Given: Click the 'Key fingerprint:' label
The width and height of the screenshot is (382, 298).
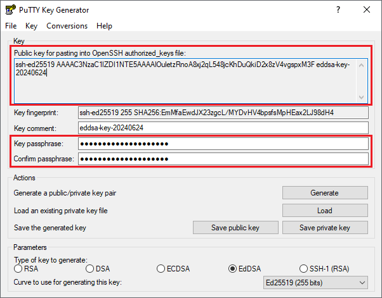Looking at the screenshot, I should (x=36, y=113).
